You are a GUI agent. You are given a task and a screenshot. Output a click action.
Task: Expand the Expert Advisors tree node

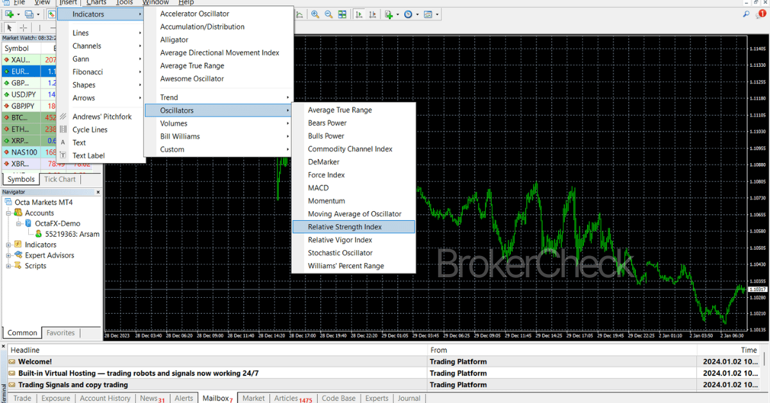9,255
